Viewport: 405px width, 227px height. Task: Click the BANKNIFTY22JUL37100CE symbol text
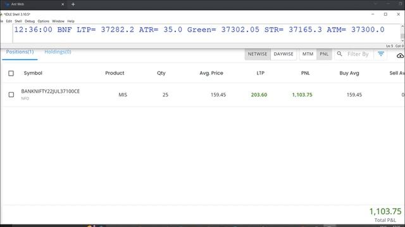[x=51, y=91]
